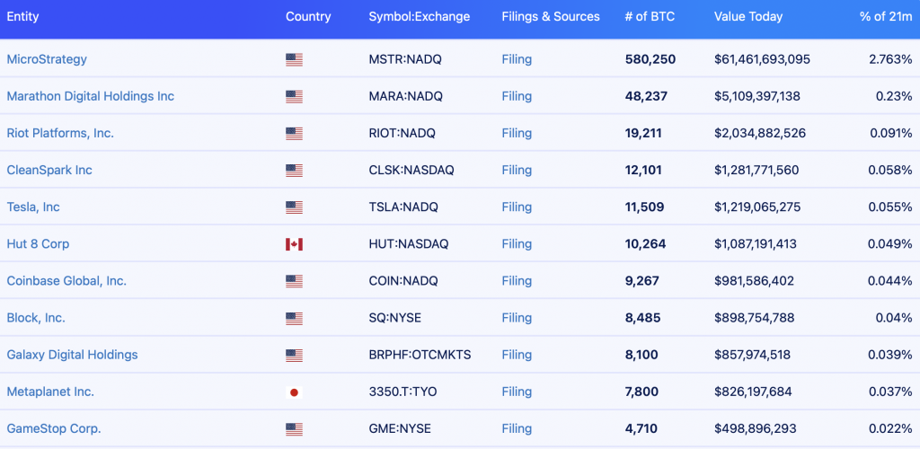Click the US flag in GameStop Corp. row

(294, 429)
